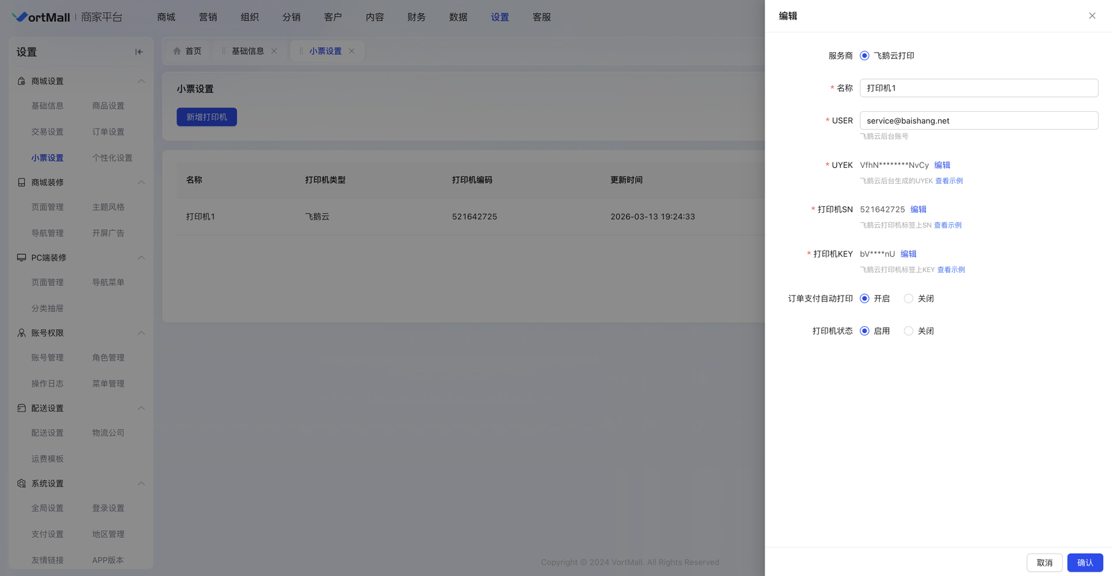
Task: Open the 营销 top menu
Action: coord(208,17)
